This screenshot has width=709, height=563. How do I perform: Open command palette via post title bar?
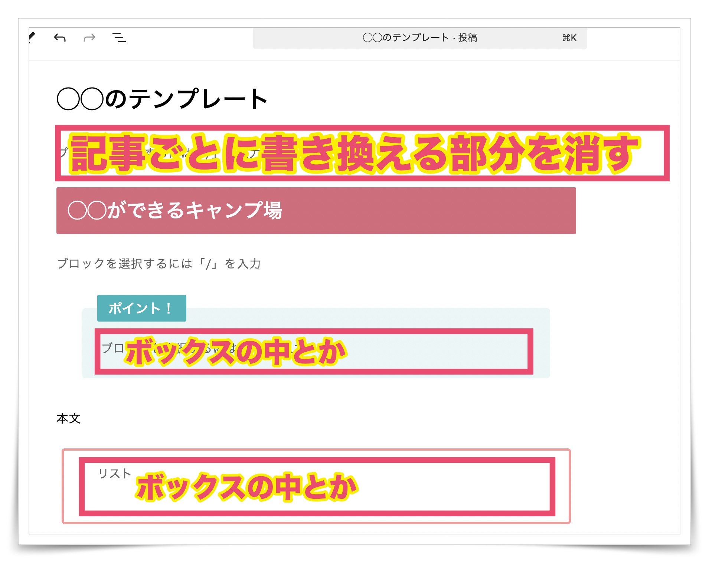pos(420,38)
